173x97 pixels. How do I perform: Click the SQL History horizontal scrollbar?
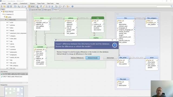point(12,83)
